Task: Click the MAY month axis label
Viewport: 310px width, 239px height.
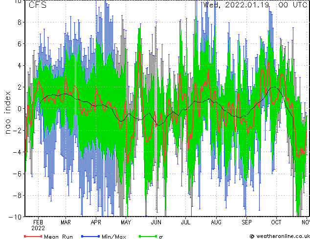Action: click(x=126, y=222)
